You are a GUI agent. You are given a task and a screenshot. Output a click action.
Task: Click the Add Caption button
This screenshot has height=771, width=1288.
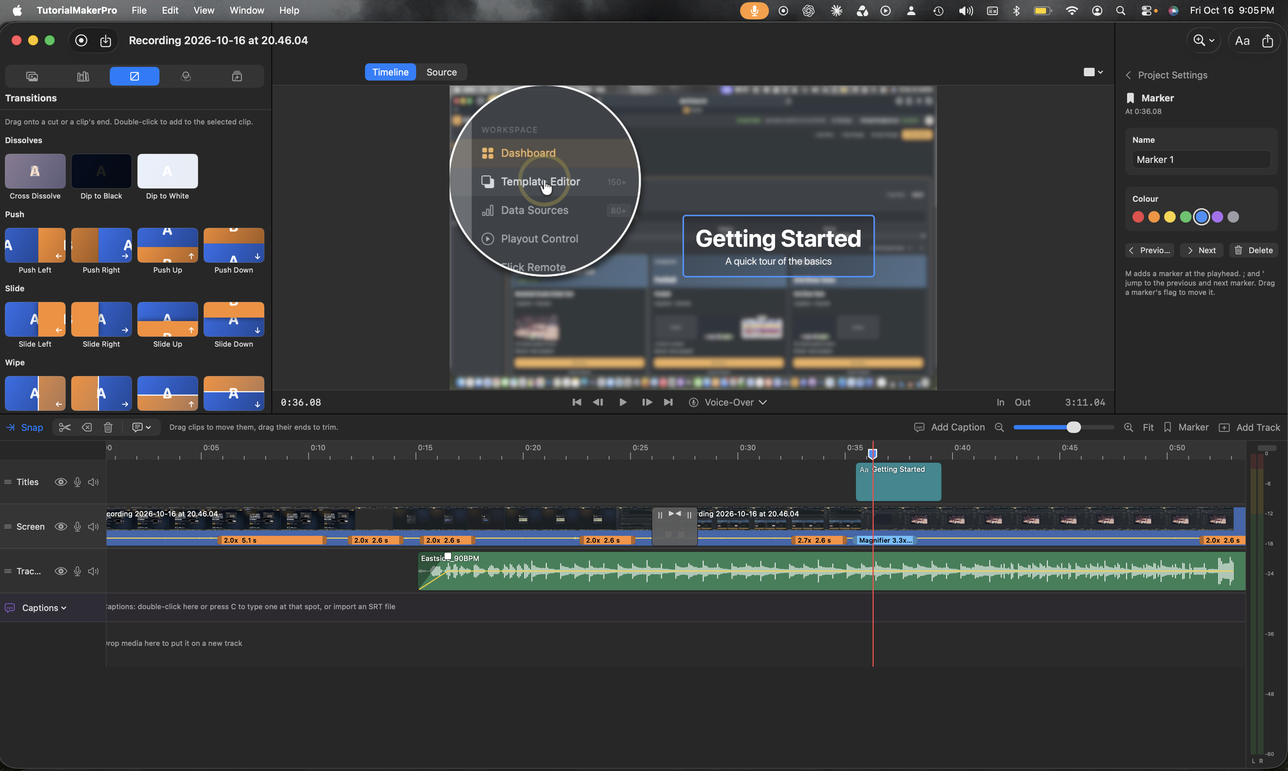[949, 427]
